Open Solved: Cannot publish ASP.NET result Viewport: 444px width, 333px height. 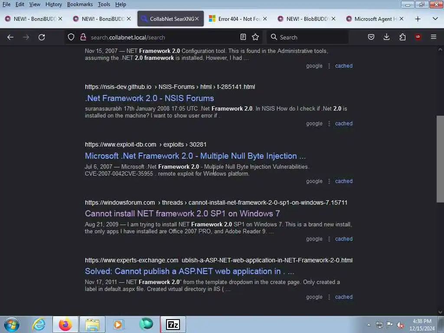(x=189, y=271)
